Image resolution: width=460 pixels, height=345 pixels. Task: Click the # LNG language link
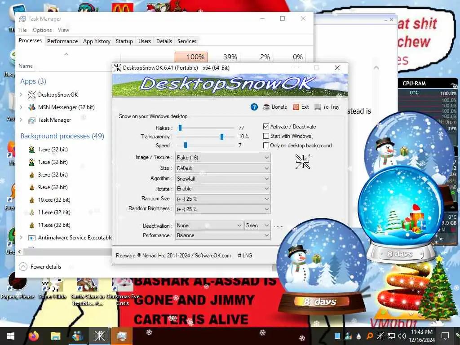(x=245, y=256)
